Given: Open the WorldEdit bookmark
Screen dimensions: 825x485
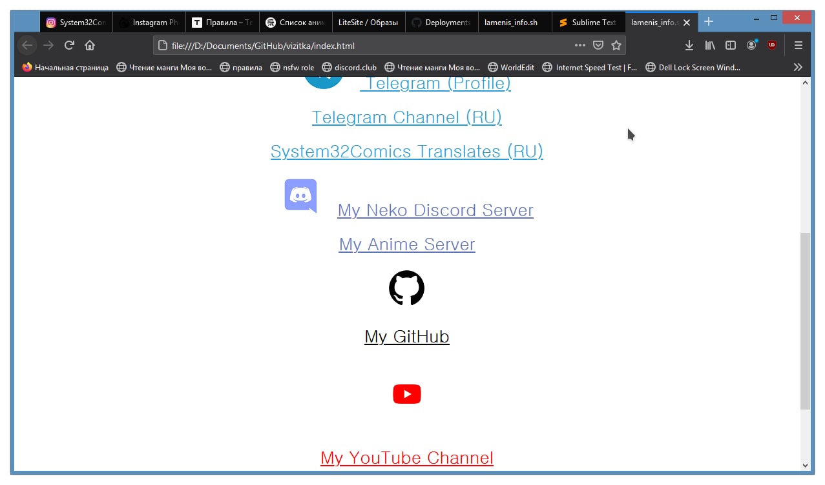Looking at the screenshot, I should 511,67.
